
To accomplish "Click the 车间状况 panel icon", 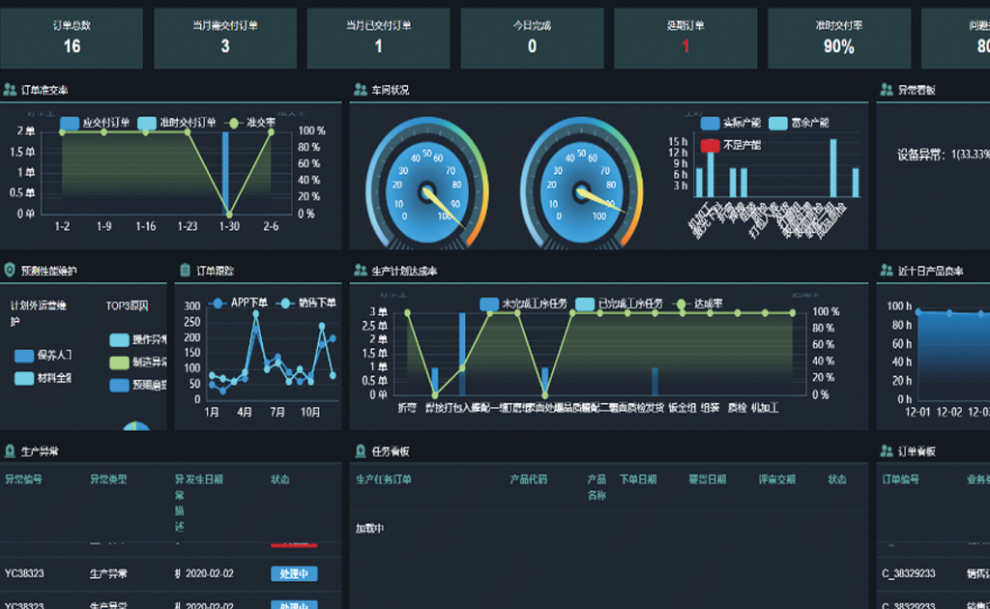I will pos(361,90).
